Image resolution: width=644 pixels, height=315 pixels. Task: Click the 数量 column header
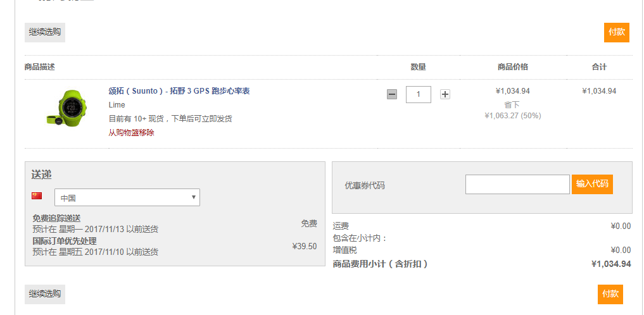pos(418,67)
